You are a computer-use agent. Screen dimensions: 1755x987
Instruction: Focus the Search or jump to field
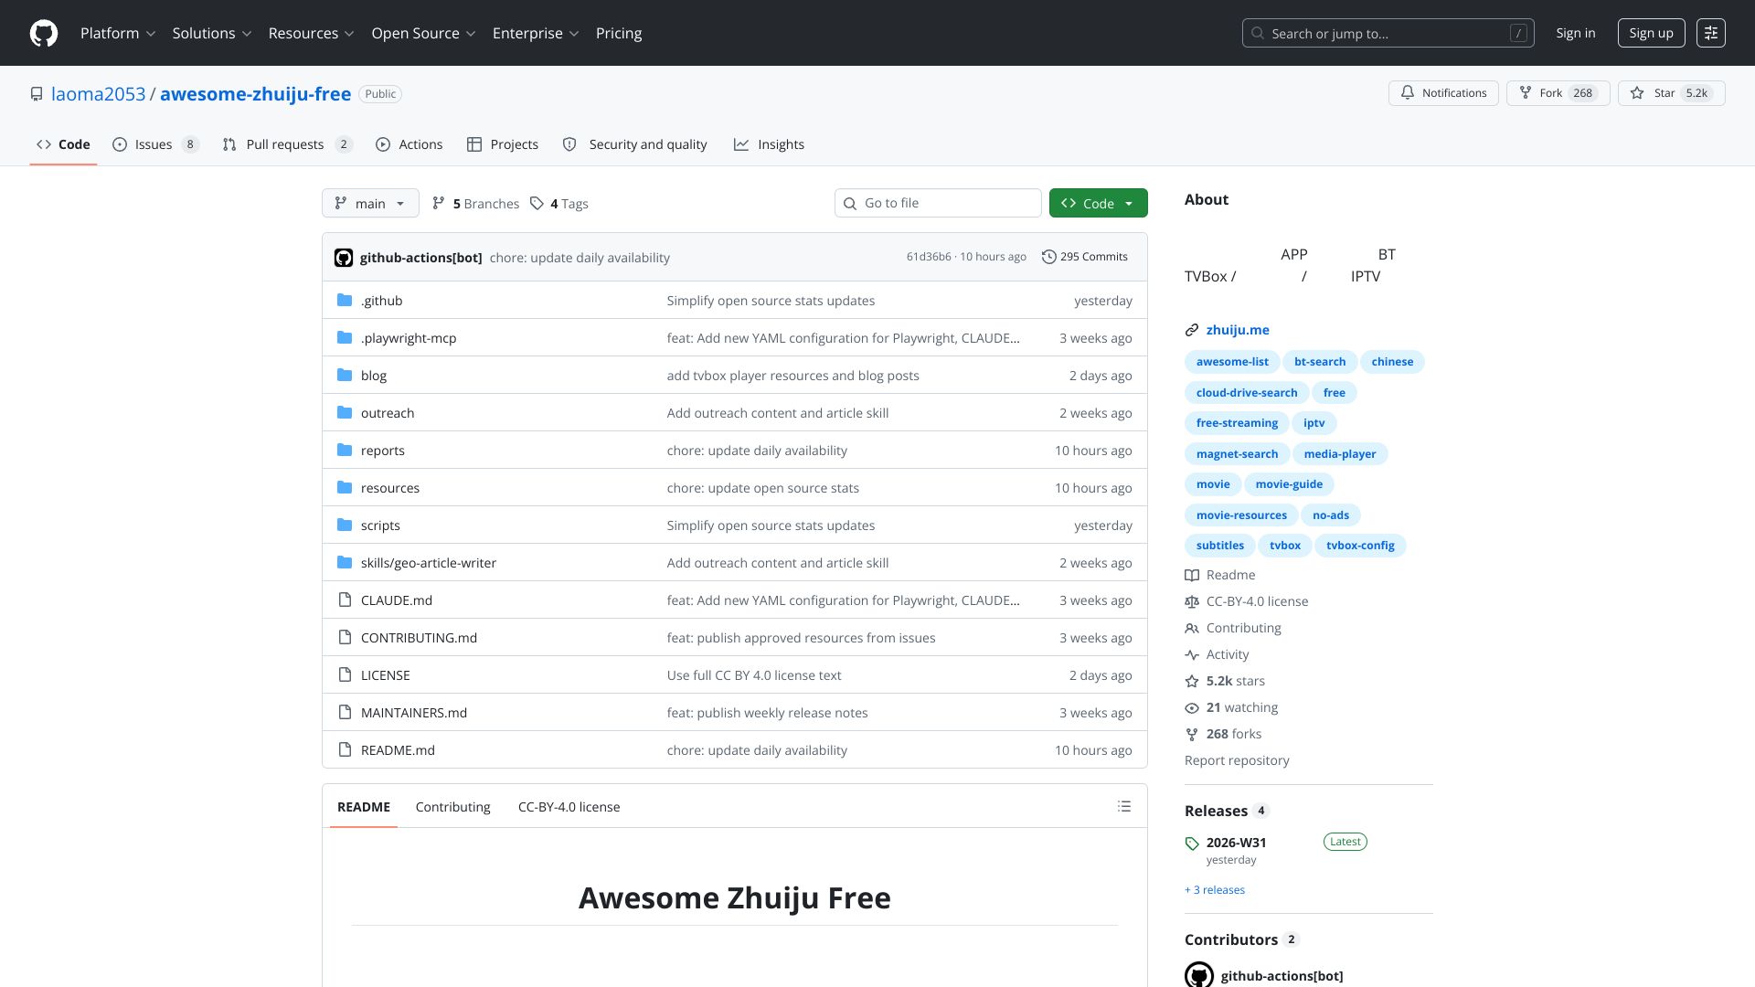[x=1388, y=33]
